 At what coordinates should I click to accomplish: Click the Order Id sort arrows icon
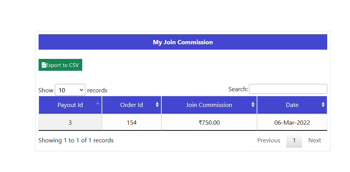(157, 105)
